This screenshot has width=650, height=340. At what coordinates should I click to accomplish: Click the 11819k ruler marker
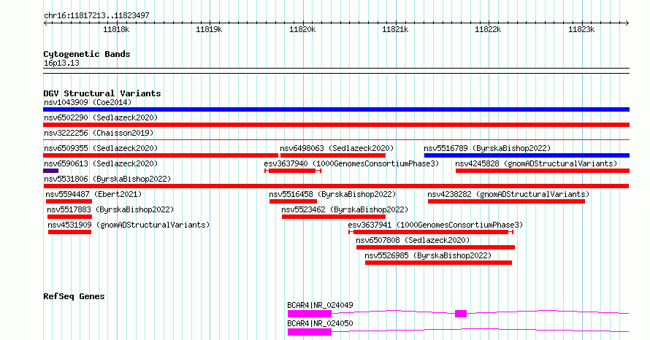[209, 29]
